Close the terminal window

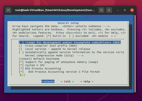(132, 10)
